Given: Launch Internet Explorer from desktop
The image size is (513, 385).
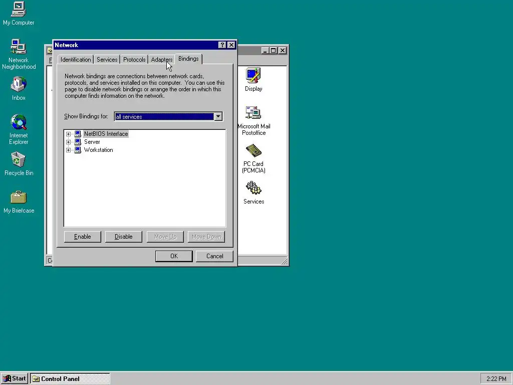Looking at the screenshot, I should pyautogui.click(x=19, y=129).
